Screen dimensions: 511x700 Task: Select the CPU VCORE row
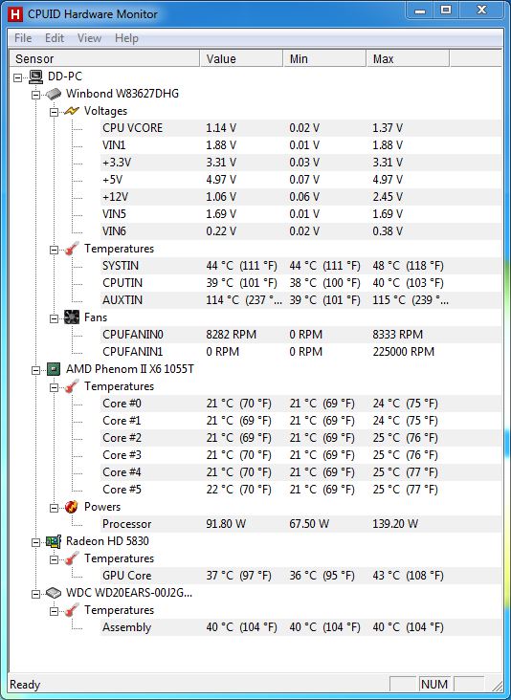pos(300,128)
